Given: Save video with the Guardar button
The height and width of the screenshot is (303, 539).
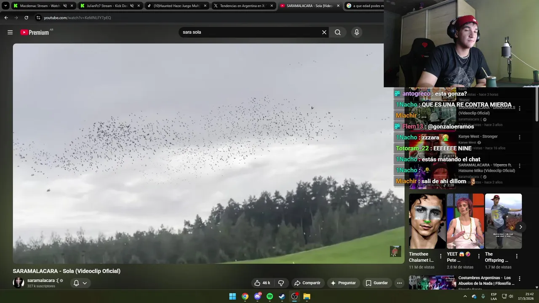Looking at the screenshot, I should tap(376, 283).
